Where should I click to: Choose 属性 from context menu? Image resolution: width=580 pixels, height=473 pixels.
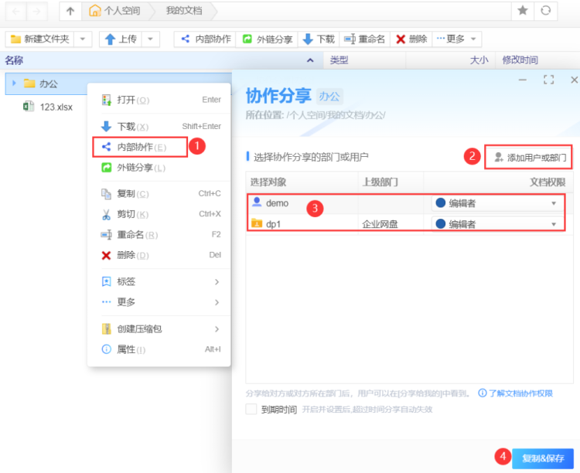point(130,349)
